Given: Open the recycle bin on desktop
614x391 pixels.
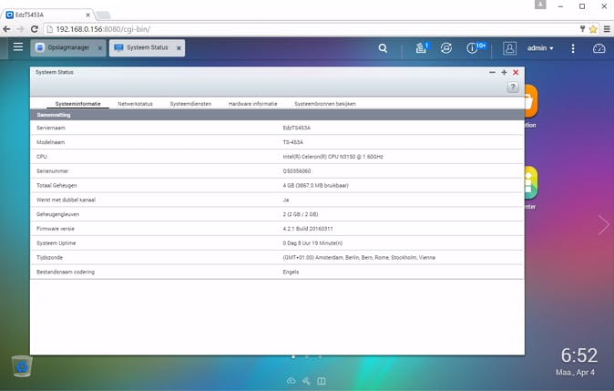Looking at the screenshot, I should tap(22, 365).
